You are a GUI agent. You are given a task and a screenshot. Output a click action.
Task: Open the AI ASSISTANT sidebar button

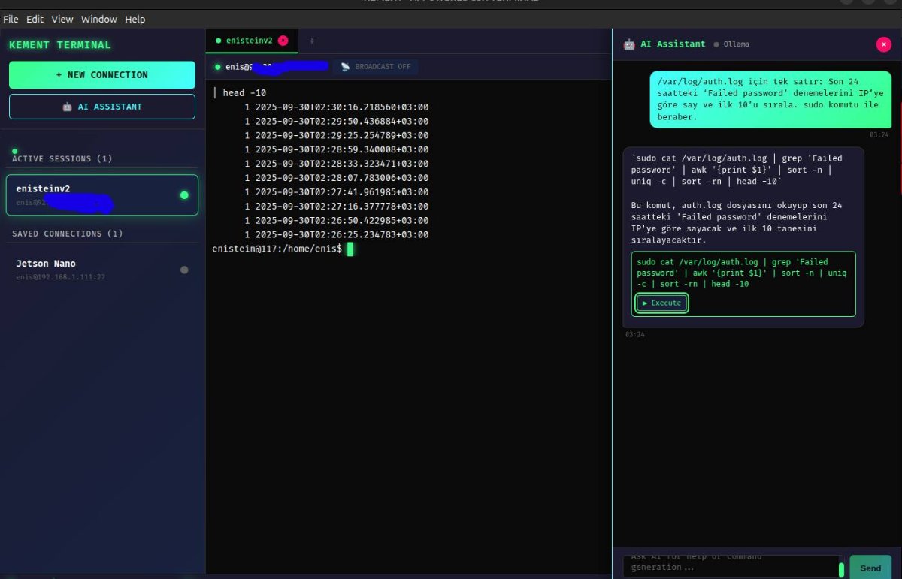click(x=102, y=107)
